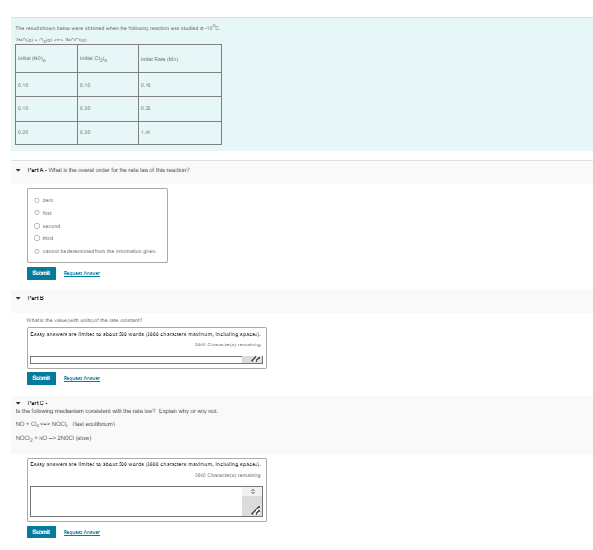Click the table cell showing rate 0.36
Viewport: 593px width, 550px height.
[179, 109]
